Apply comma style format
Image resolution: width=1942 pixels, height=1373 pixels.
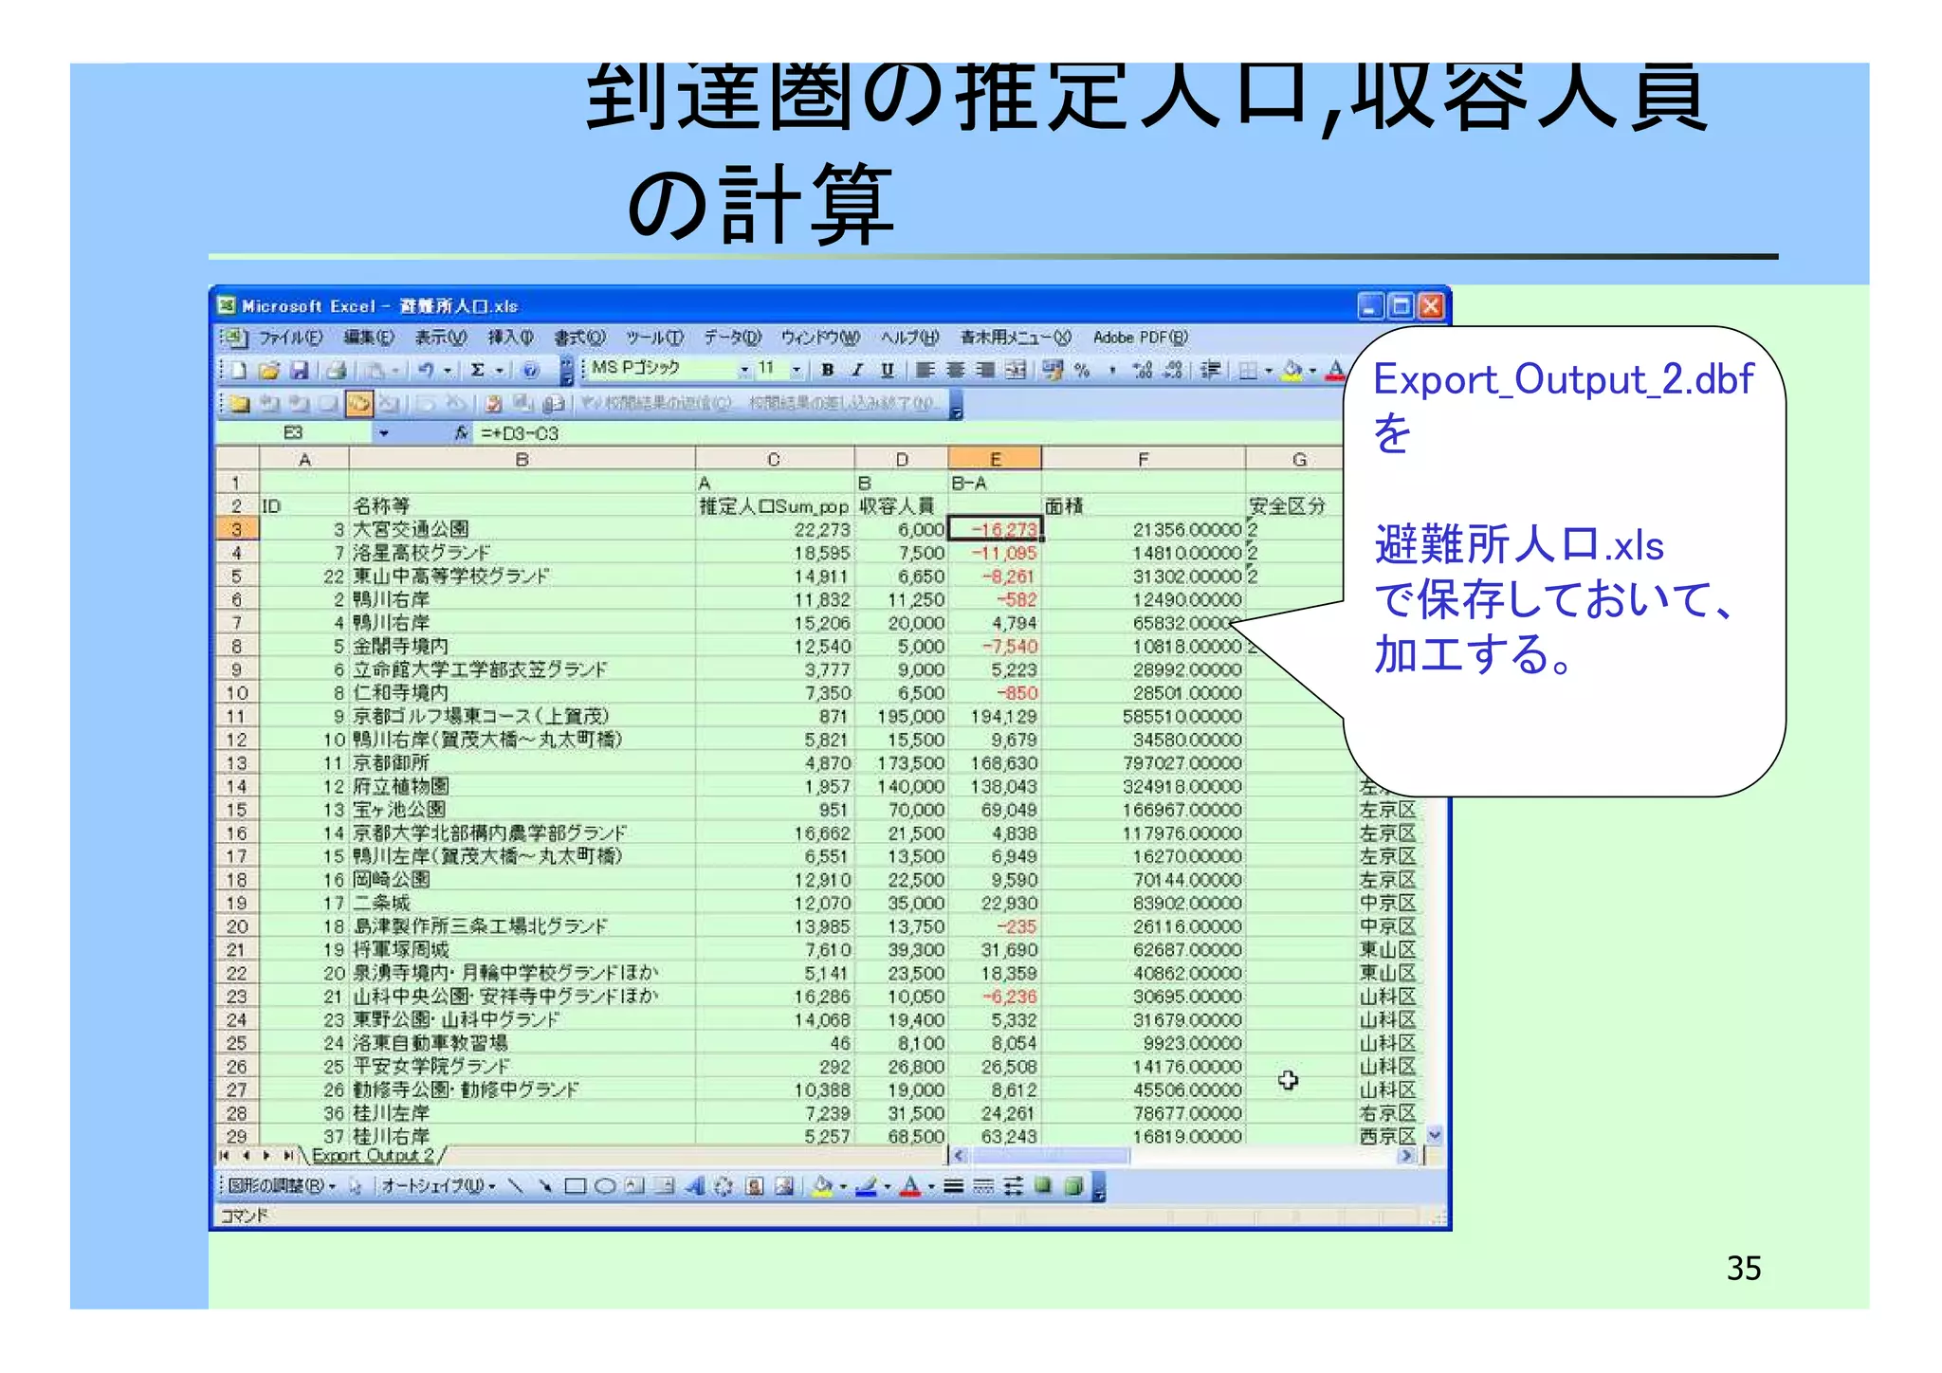click(x=1112, y=371)
